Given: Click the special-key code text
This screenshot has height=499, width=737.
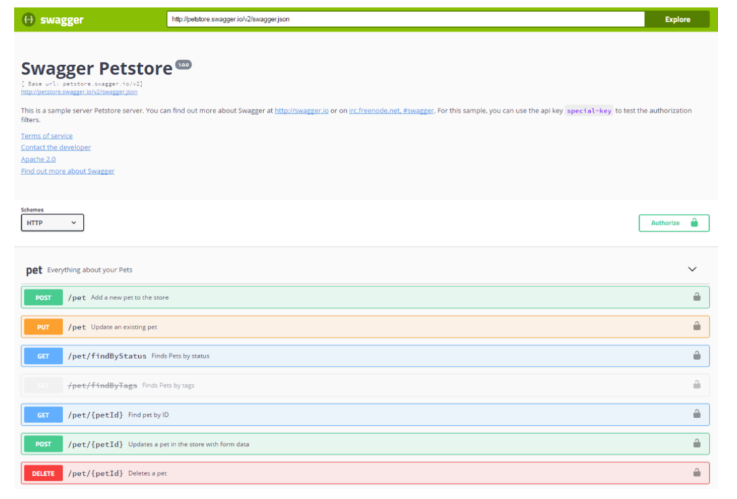Looking at the screenshot, I should pyautogui.click(x=589, y=111).
